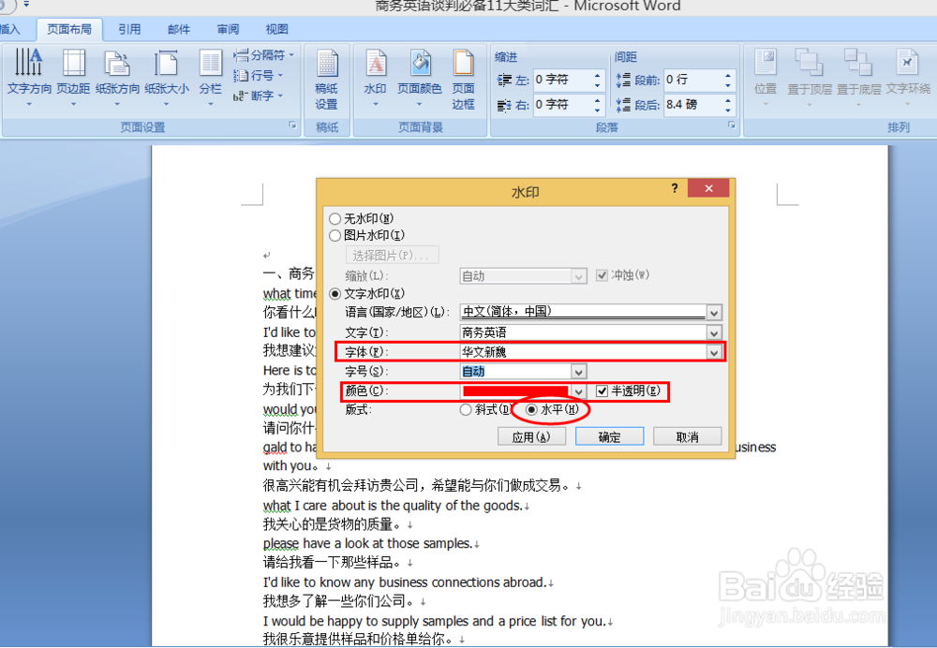Expand the 文字 text dropdown arrow

click(x=713, y=332)
